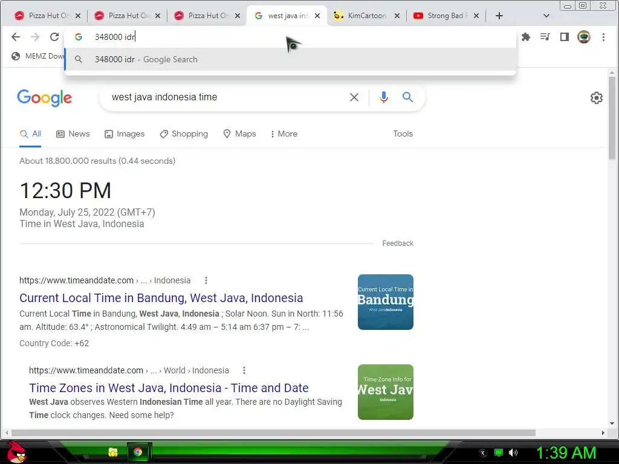619x464 pixels.
Task: Open the News results tab
Action: (x=73, y=134)
